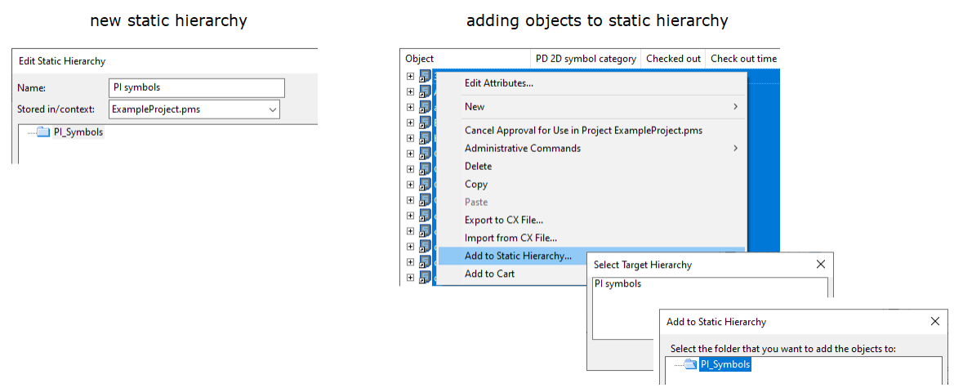Click Delete in the context menu
The height and width of the screenshot is (388, 954).
click(479, 166)
